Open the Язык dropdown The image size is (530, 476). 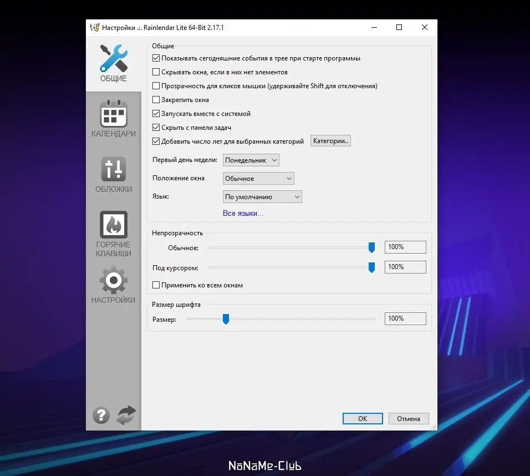pyautogui.click(x=262, y=196)
